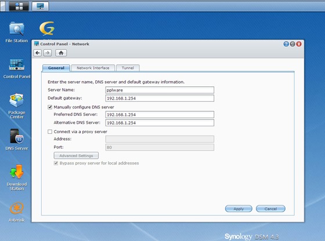
Task: Click the Preferred DNS Server field
Action: [x=160, y=115]
